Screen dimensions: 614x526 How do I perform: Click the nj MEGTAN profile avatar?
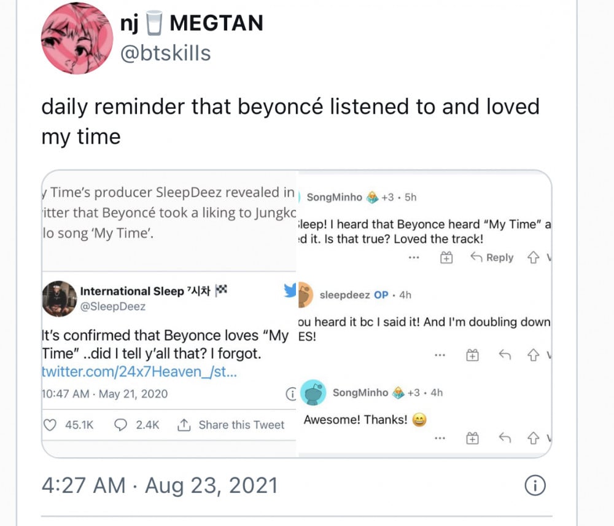76,38
